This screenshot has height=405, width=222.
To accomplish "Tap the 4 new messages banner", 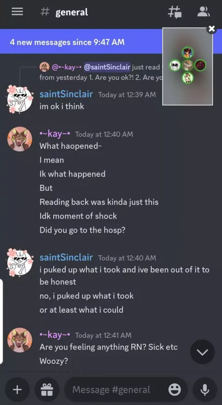I will (81, 42).
